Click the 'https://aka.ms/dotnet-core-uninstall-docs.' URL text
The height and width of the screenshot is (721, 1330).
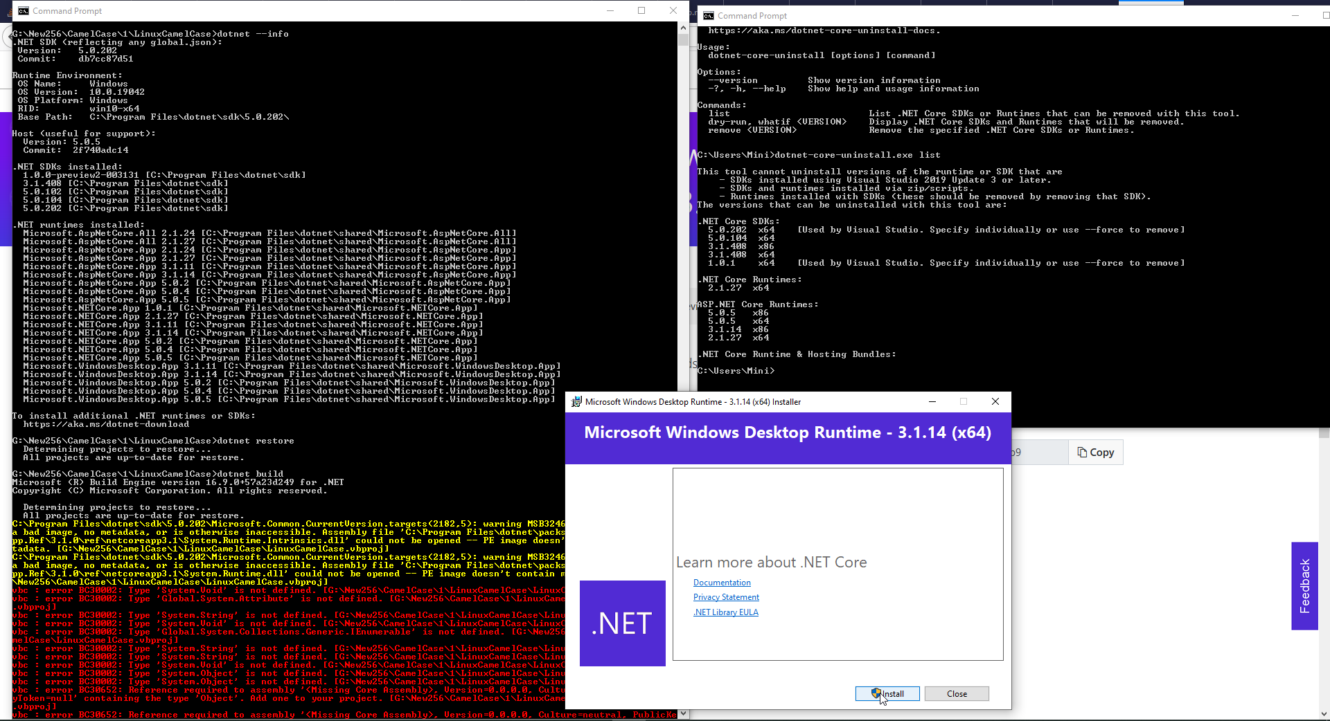(x=824, y=30)
